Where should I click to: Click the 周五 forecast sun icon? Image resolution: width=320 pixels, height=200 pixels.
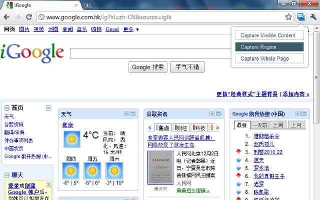(92, 170)
